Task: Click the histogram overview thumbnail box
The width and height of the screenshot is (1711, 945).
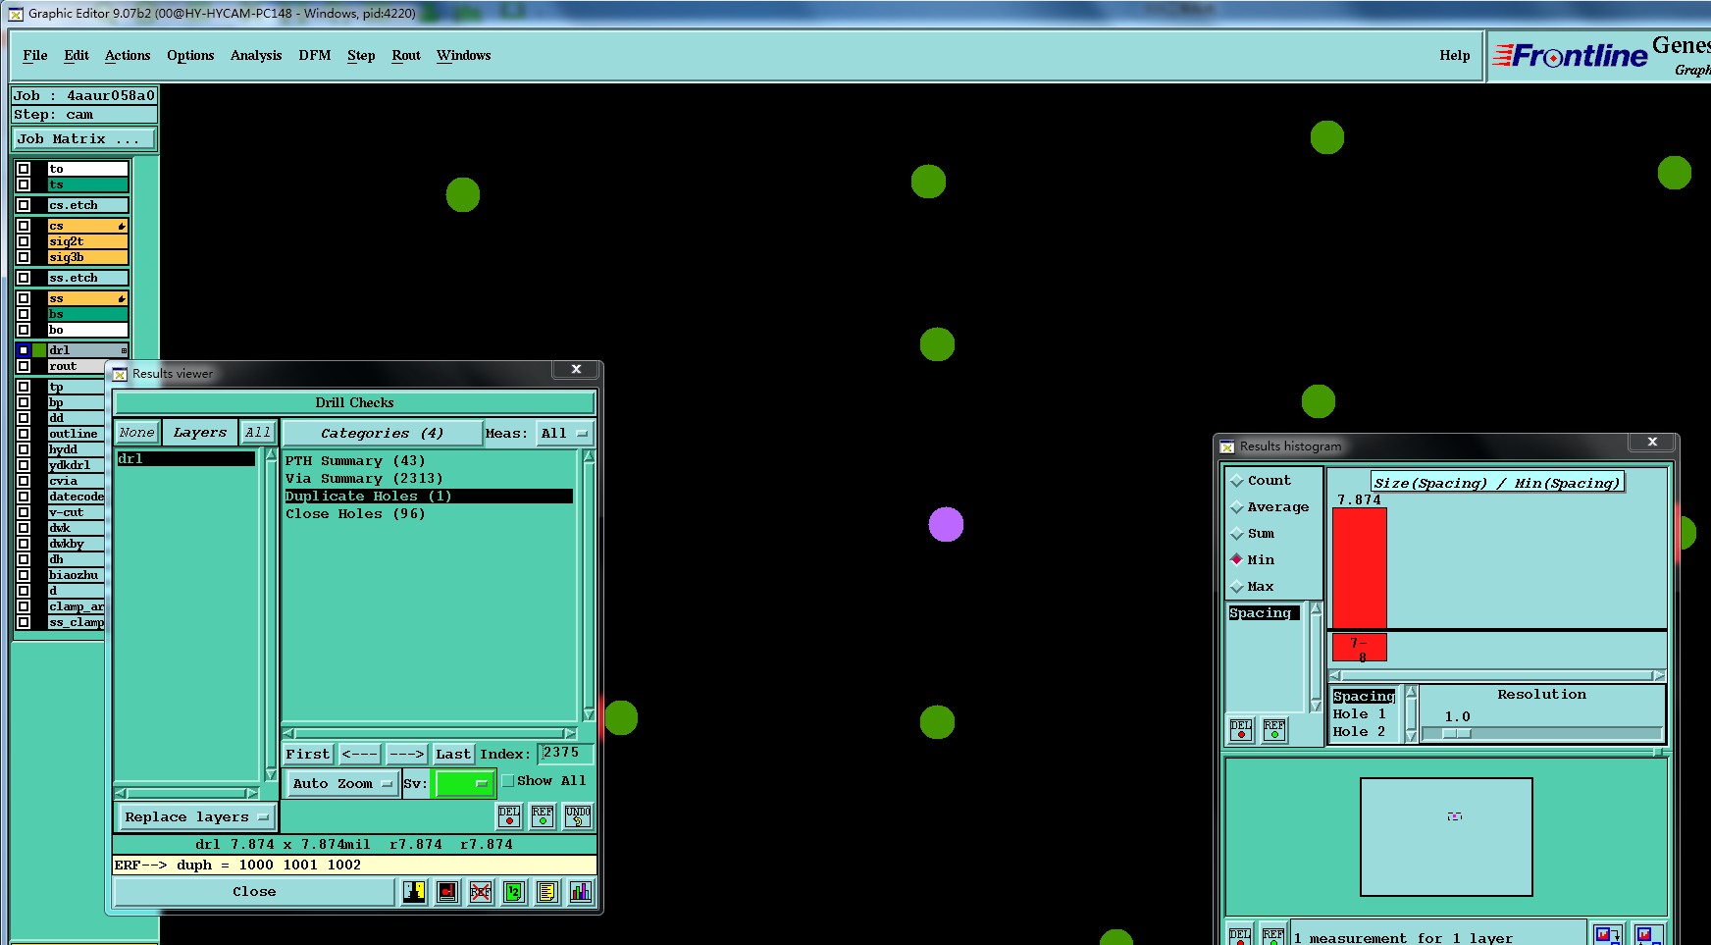Action: (1446, 837)
